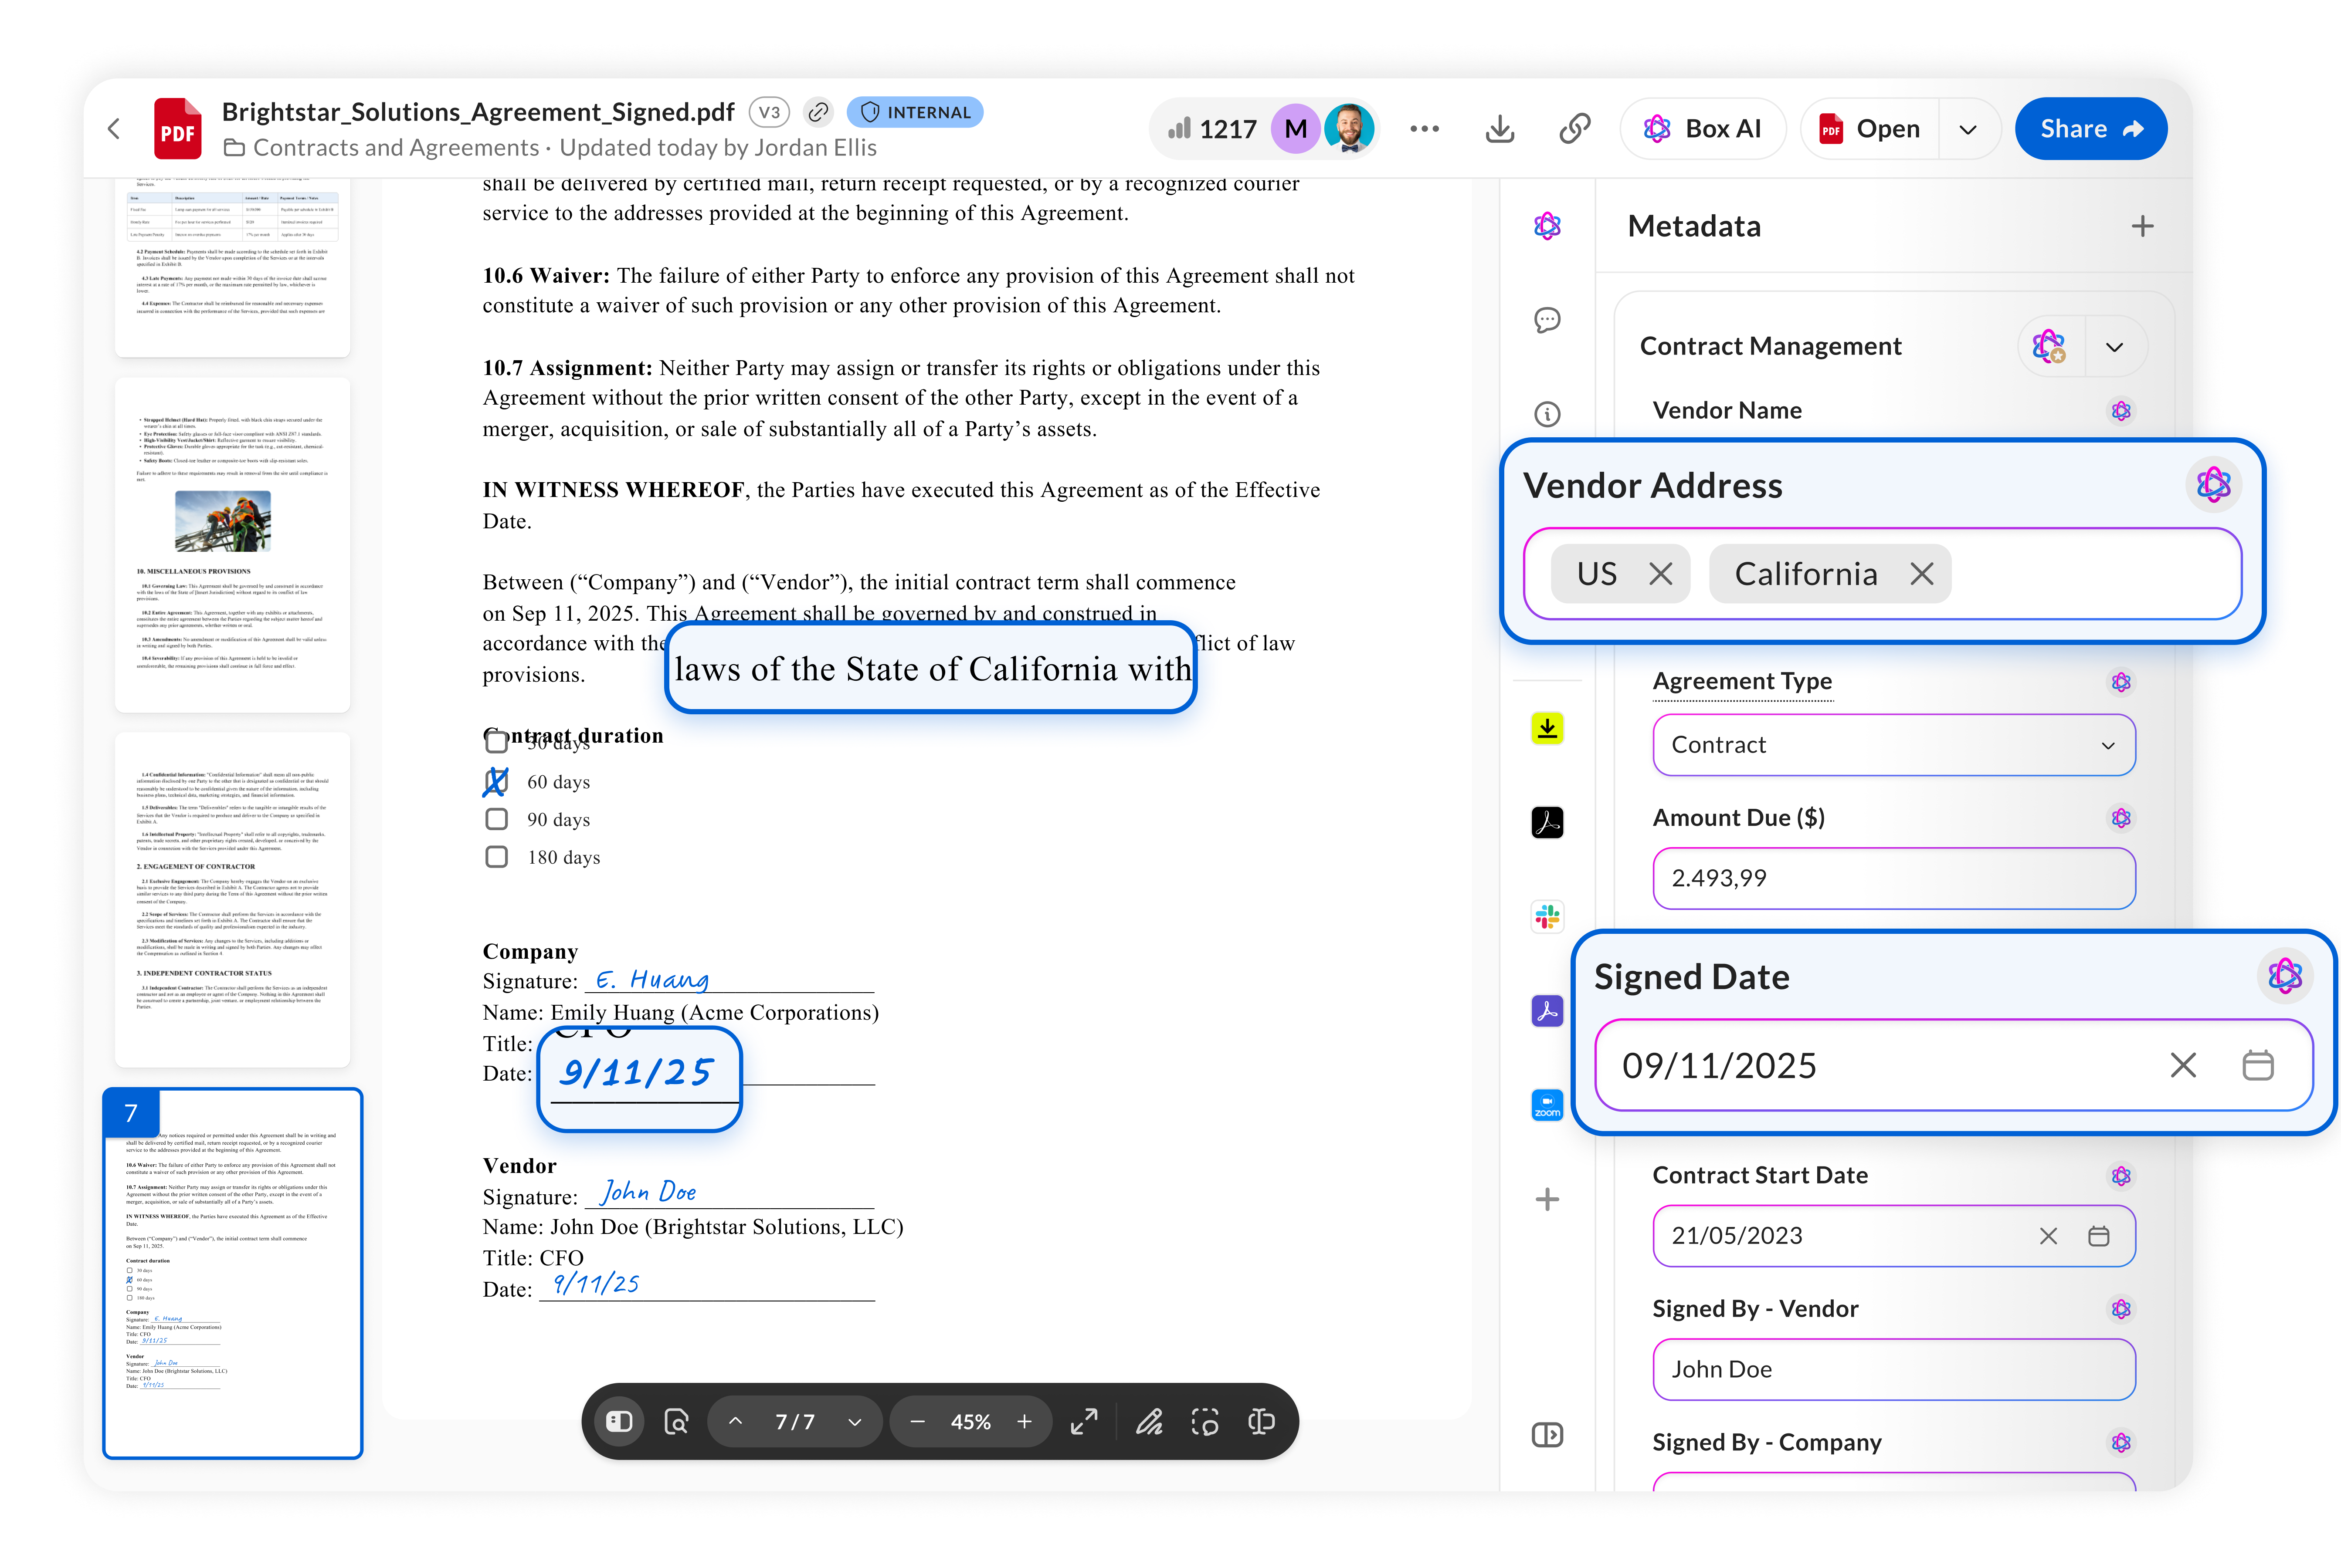Viewport: 2341px width, 1568px height.
Task: Open the Agreement Type dropdown
Action: [1894, 745]
